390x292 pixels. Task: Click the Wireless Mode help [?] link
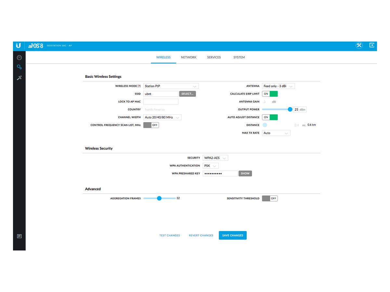pos(139,86)
